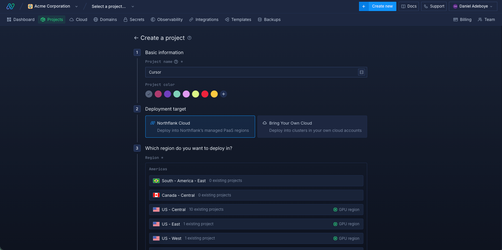Select the Northflank Cloud deployment target
The image size is (502, 250).
point(200,127)
